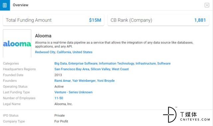The height and width of the screenshot is (126, 213).
Task: Click the Overview document icon
Action: pos(5,5)
